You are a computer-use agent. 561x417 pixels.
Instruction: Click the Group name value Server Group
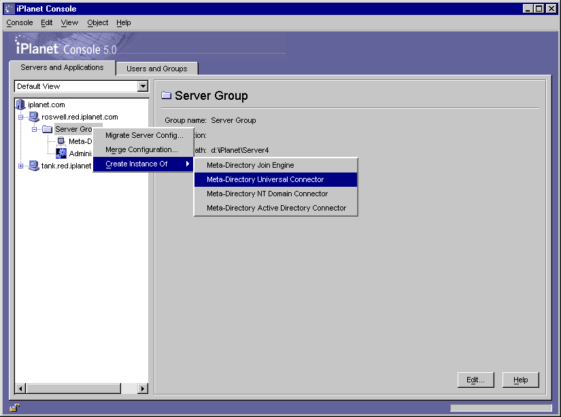pos(233,120)
